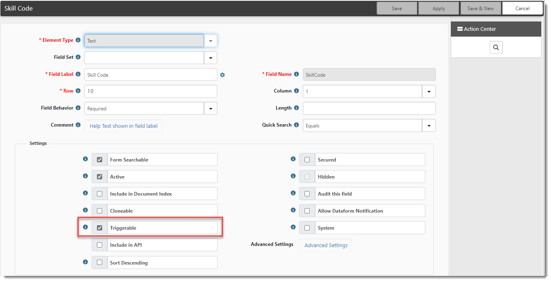Image resolution: width=551 pixels, height=282 pixels.
Task: Tick the Cloneable checkbox
Action: coord(100,211)
